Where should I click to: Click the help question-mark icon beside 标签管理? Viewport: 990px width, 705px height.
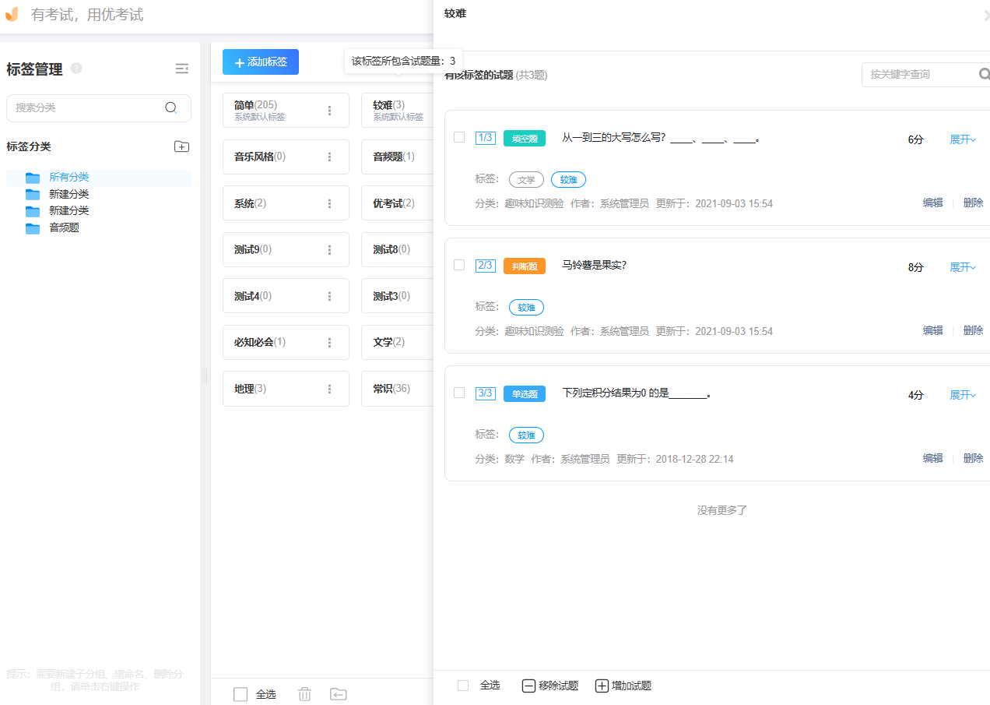76,69
